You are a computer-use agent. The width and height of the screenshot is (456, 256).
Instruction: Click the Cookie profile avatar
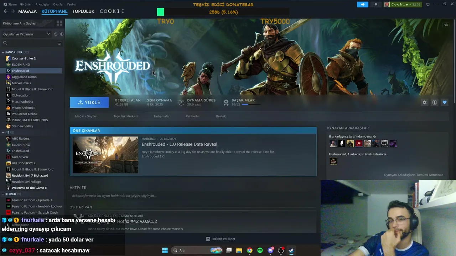pos(387,4)
